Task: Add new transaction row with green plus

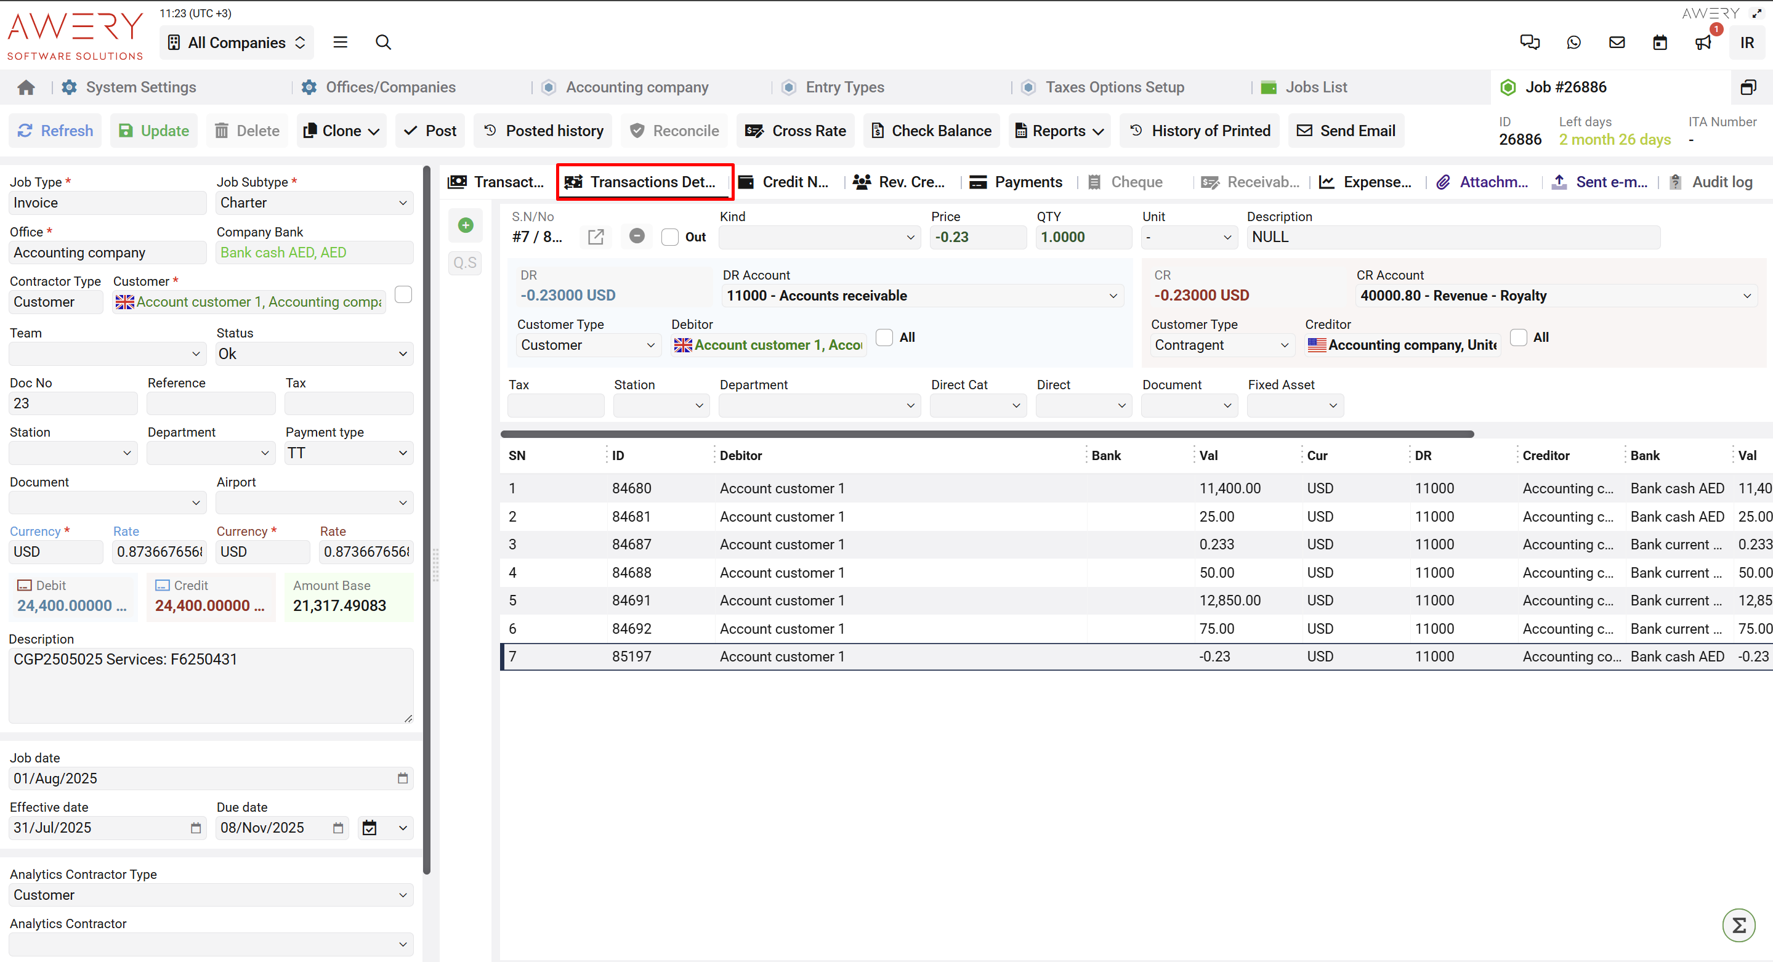Action: (466, 225)
